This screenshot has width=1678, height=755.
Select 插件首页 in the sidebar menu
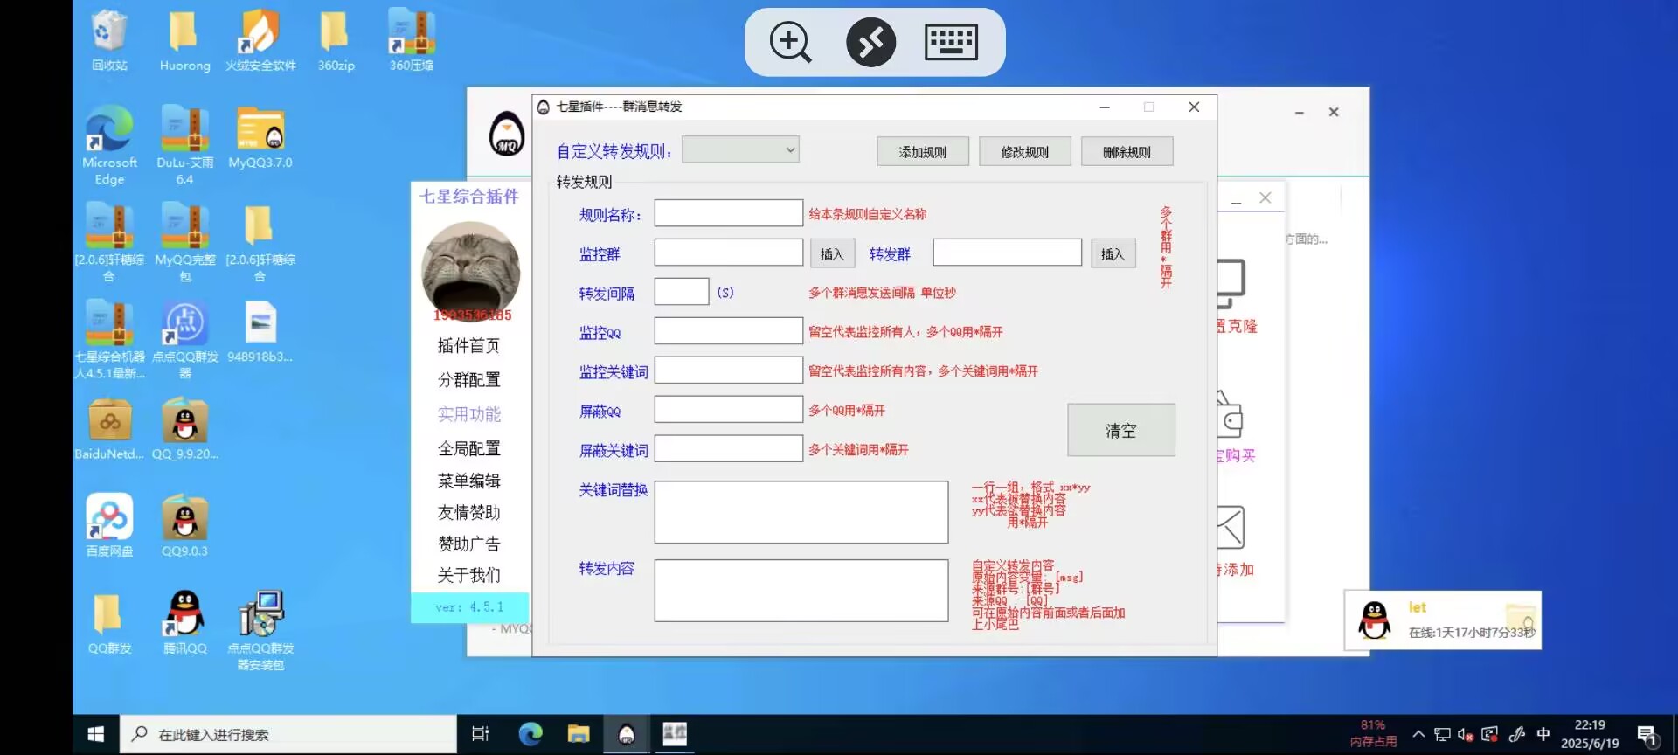coord(468,346)
